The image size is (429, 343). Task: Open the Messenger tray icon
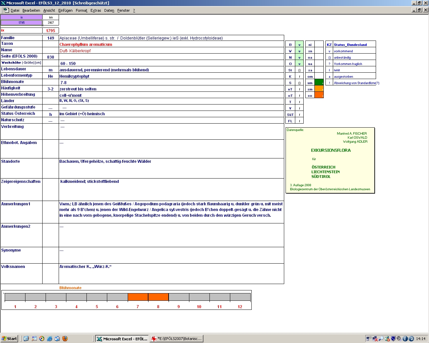point(387,339)
